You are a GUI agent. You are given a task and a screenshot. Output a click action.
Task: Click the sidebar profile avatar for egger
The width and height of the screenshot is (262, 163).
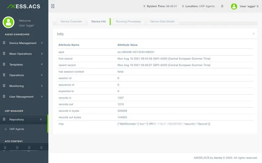(8, 22)
